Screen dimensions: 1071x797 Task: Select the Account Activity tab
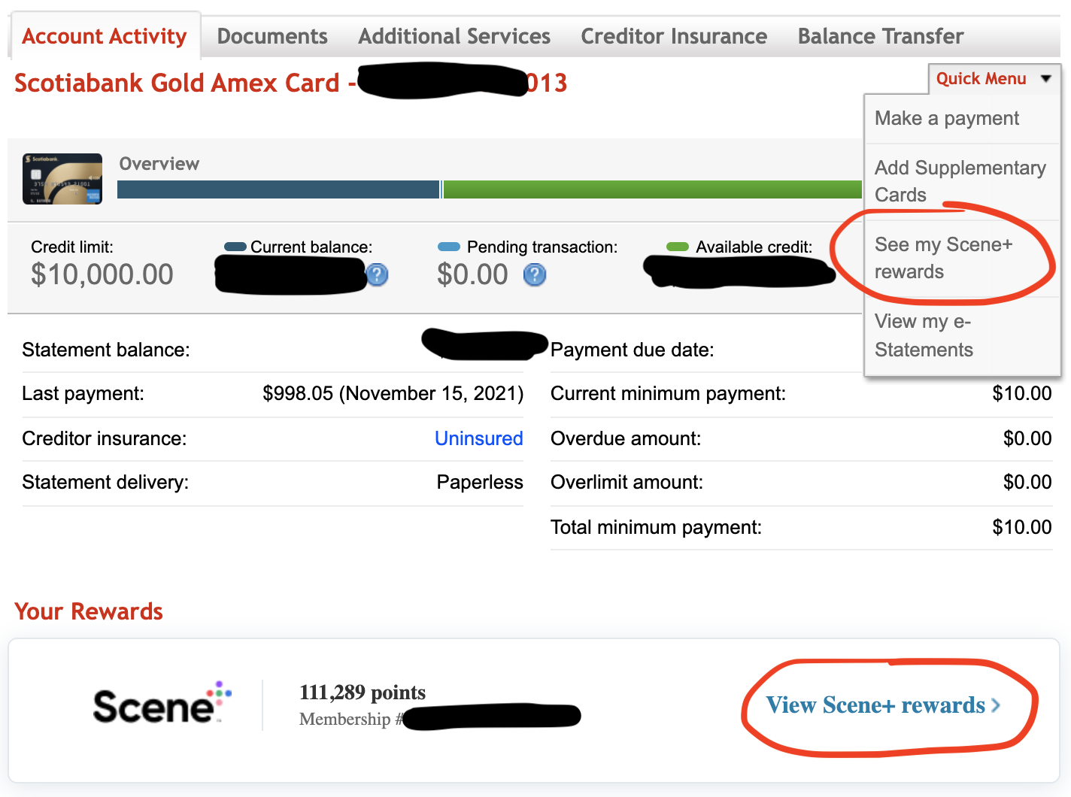[105, 36]
